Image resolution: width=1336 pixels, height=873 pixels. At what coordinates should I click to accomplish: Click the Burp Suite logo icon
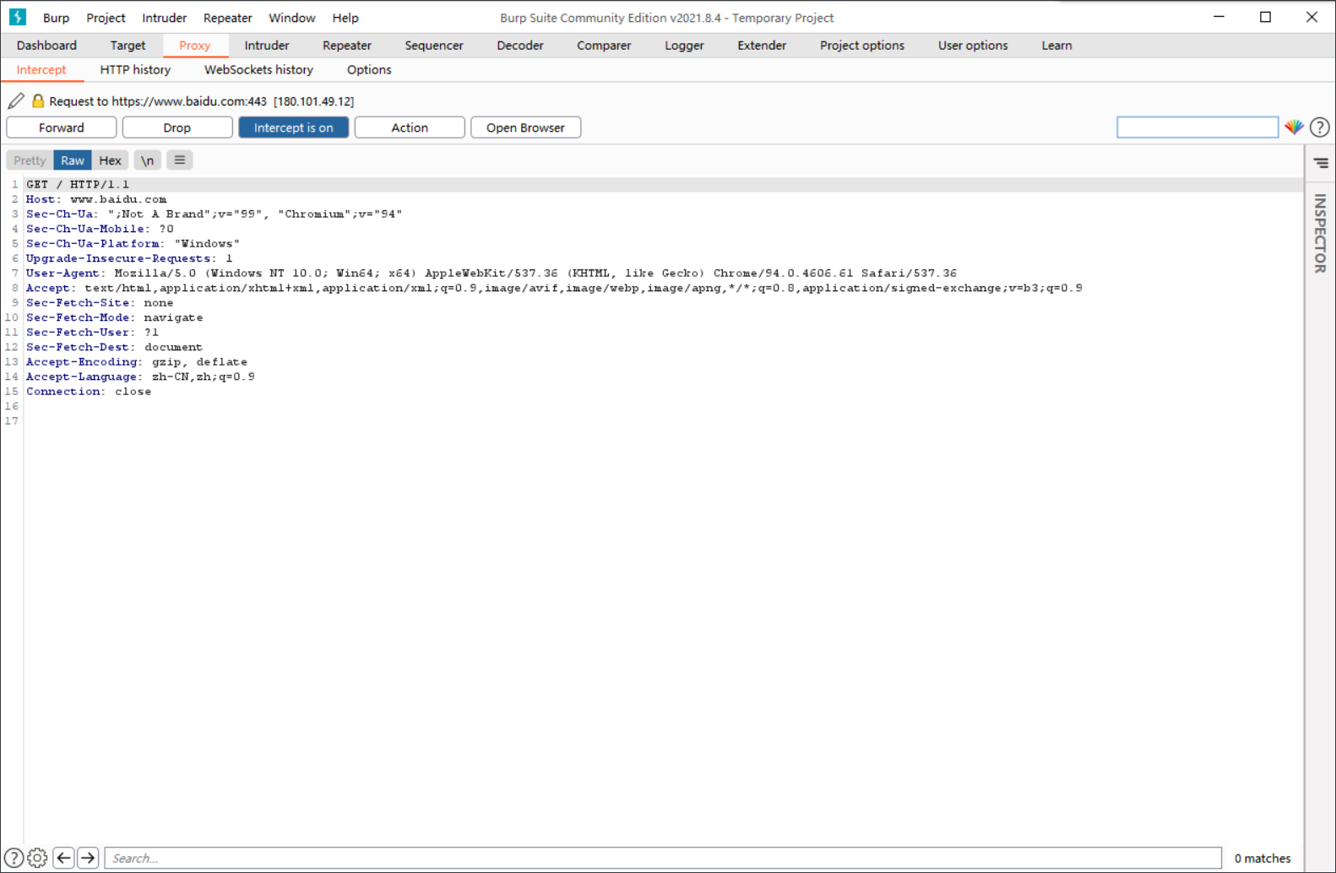pos(17,17)
